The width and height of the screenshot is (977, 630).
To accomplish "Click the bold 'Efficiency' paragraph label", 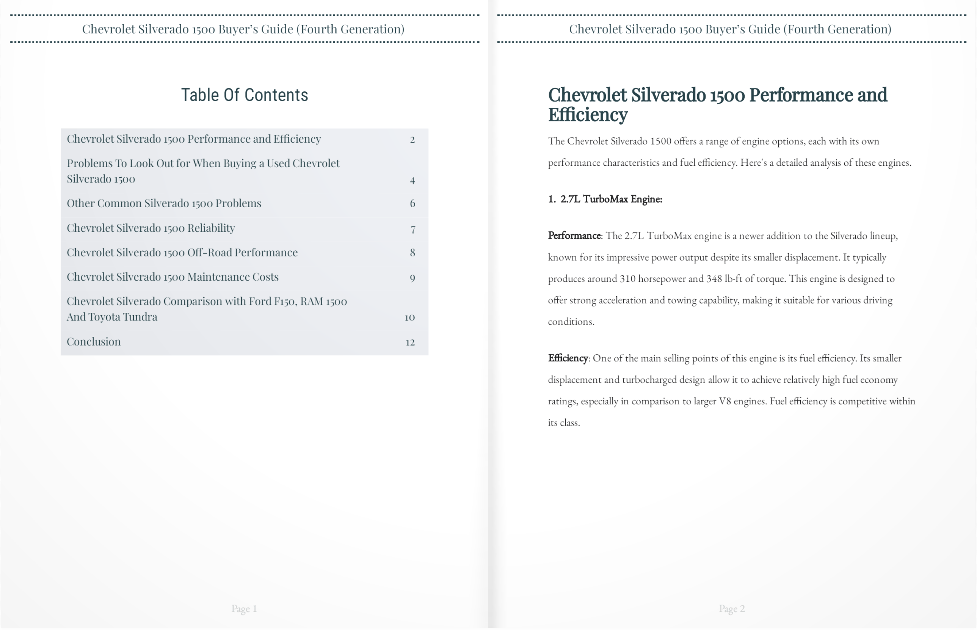I will pos(568,358).
